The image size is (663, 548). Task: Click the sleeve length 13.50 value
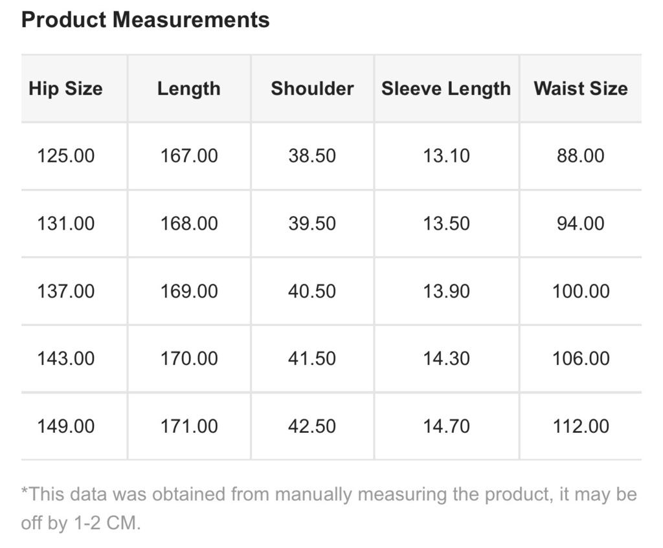click(x=446, y=223)
